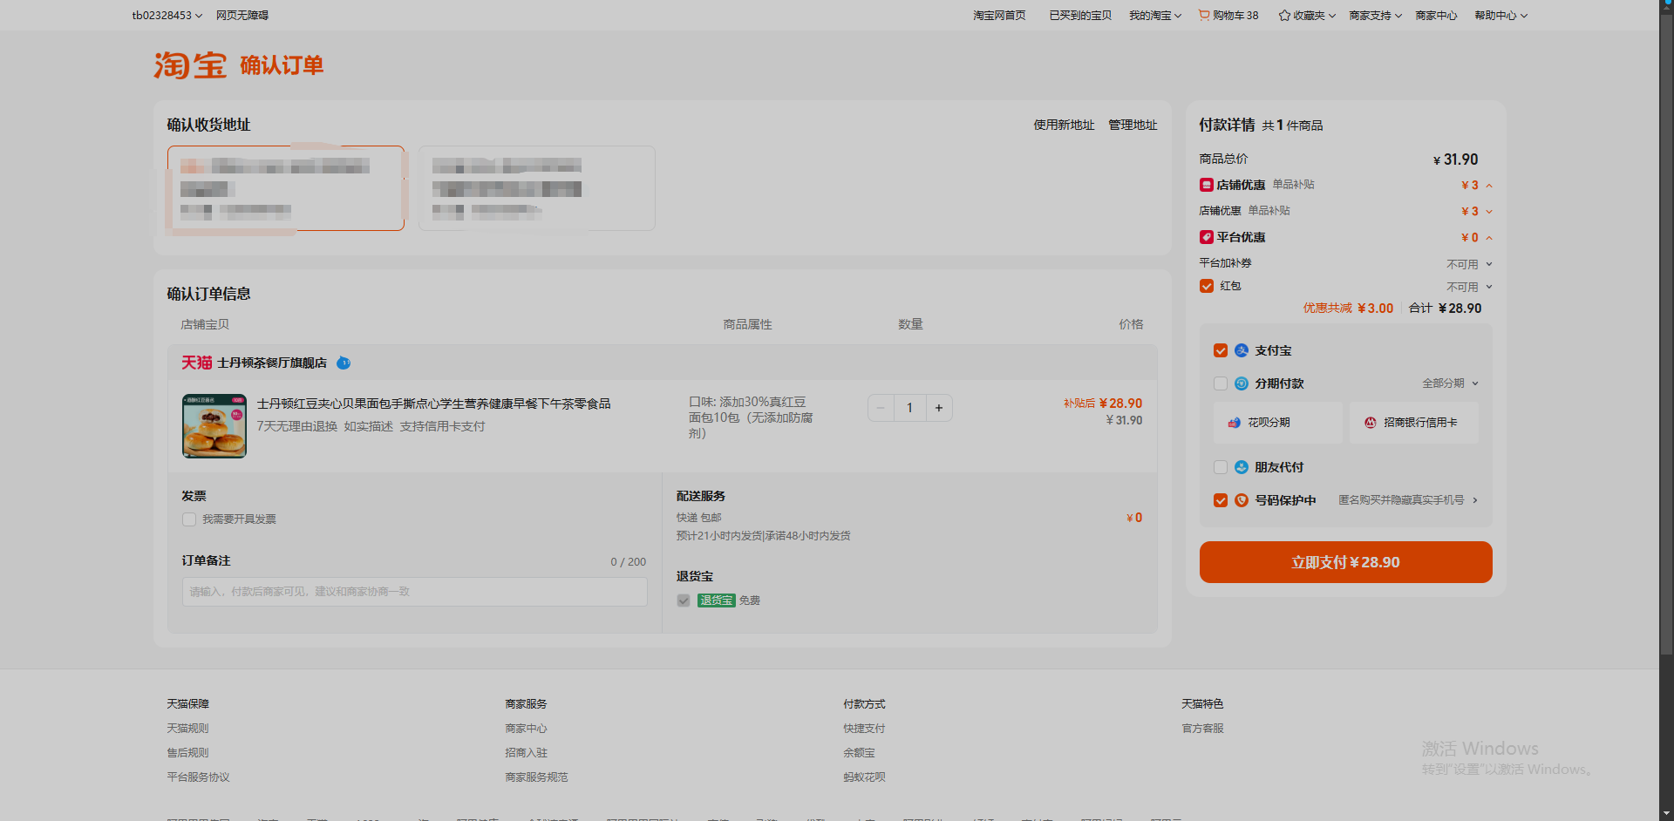Expand the 平台加补券 不可用 dropdown
This screenshot has width=1674, height=821.
1470,264
